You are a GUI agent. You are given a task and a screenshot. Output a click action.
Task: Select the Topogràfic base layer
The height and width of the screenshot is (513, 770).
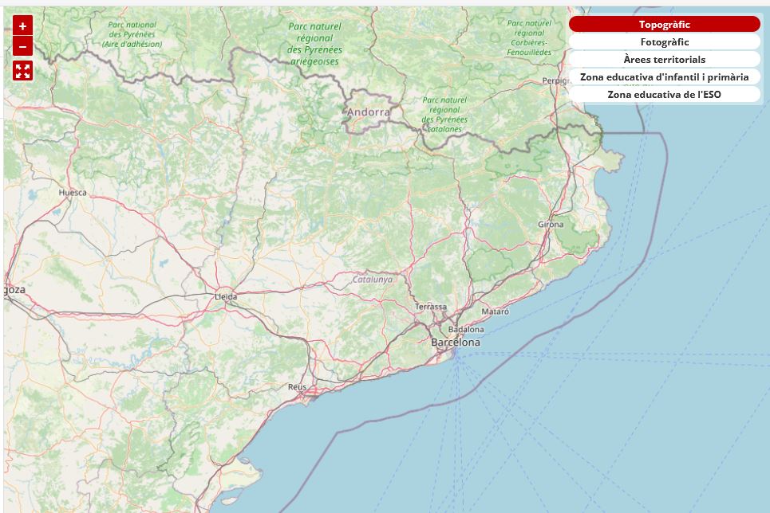[x=664, y=25]
